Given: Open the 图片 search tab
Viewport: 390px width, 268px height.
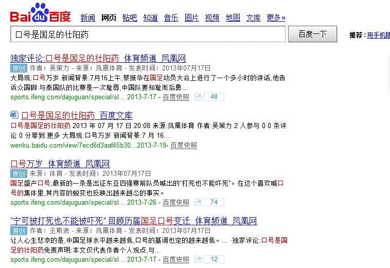Looking at the screenshot, I should (191, 18).
